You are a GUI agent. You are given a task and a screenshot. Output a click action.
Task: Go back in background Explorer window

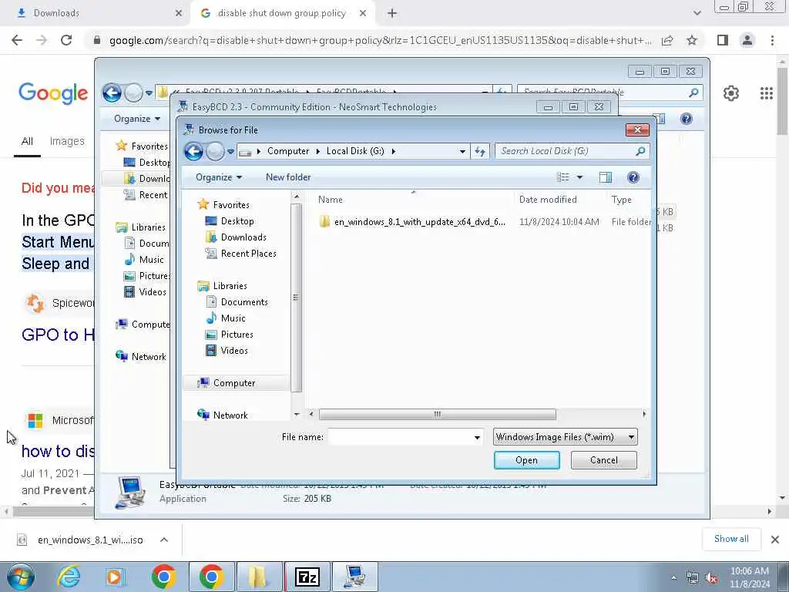(x=112, y=92)
